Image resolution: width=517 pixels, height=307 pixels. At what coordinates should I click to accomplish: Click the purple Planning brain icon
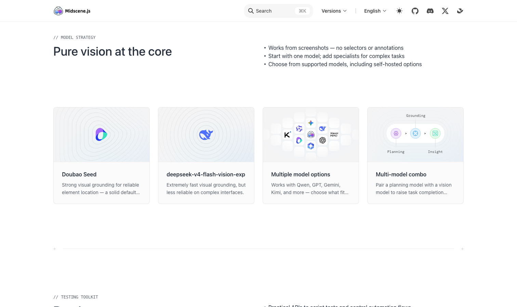coord(396,133)
